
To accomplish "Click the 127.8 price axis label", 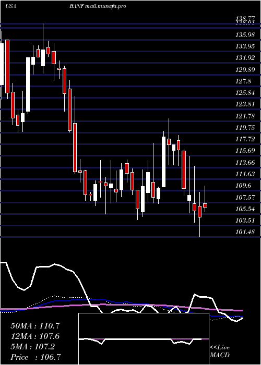I will pos(243,81).
